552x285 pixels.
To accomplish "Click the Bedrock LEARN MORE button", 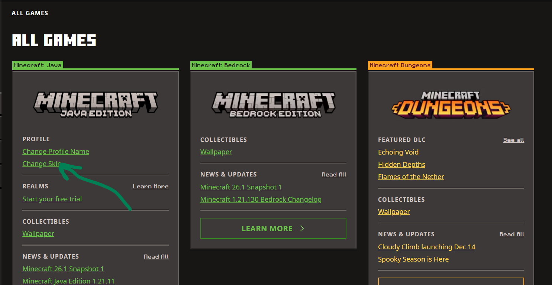I will 273,228.
